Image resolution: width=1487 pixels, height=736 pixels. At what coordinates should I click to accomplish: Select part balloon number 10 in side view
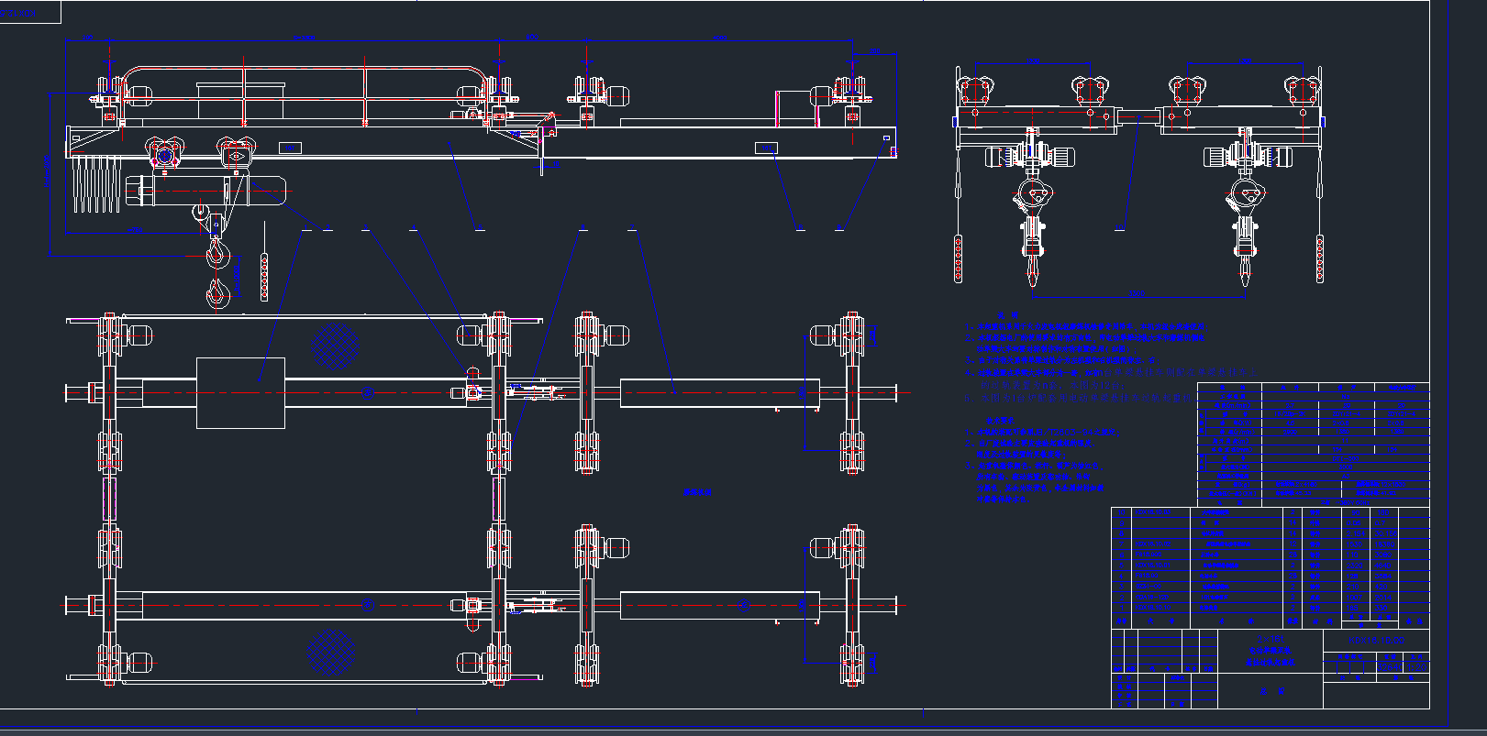coord(1120,228)
